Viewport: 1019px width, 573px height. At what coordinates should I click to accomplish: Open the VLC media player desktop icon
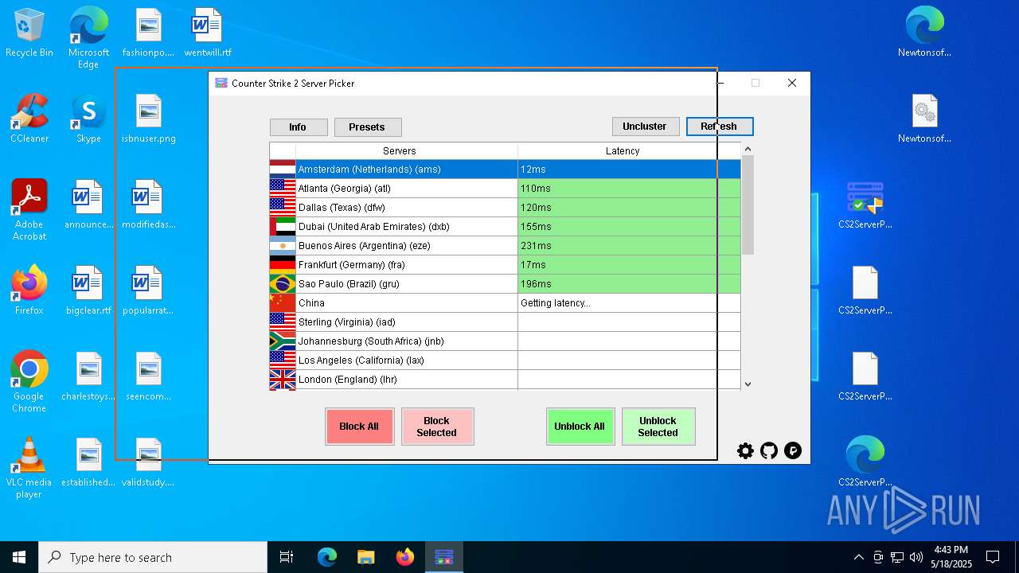(x=29, y=468)
